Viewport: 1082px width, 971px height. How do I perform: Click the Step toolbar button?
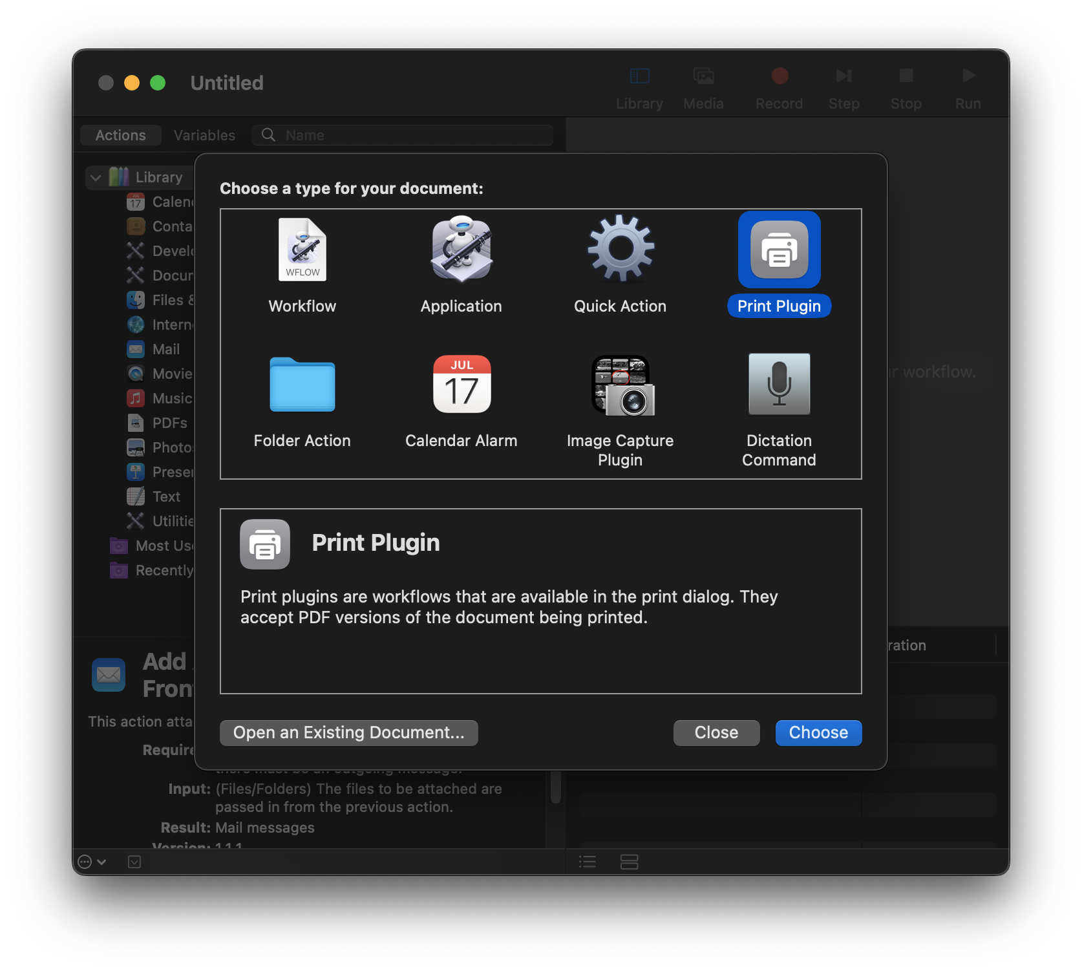coord(844,89)
